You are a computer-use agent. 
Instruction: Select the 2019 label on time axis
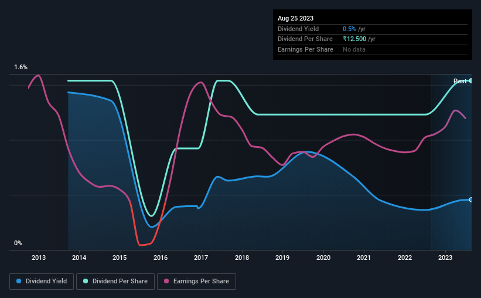(x=282, y=258)
